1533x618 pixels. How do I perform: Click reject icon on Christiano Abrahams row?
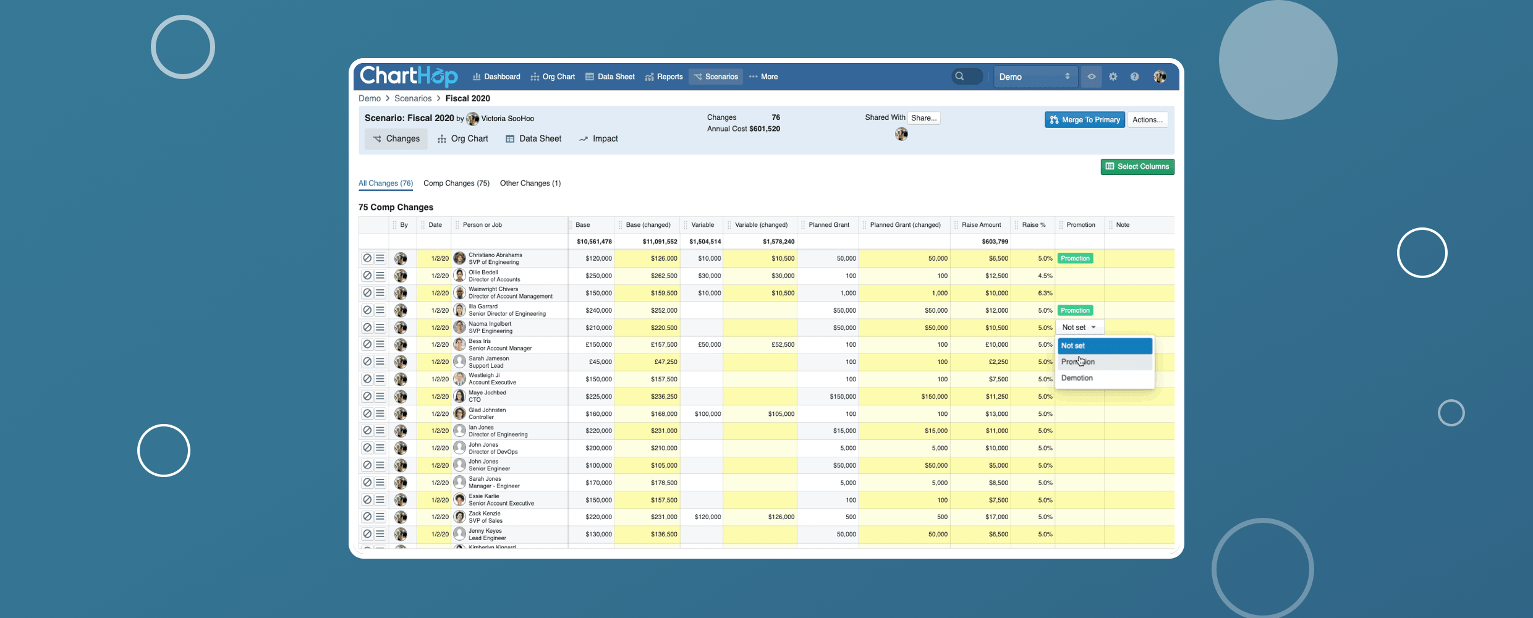pos(367,258)
